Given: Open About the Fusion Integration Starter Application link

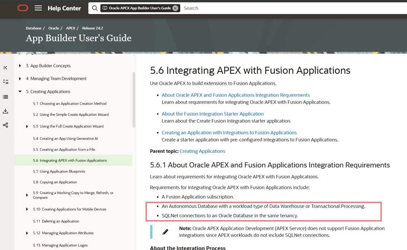Looking at the screenshot, I should click(x=212, y=114).
